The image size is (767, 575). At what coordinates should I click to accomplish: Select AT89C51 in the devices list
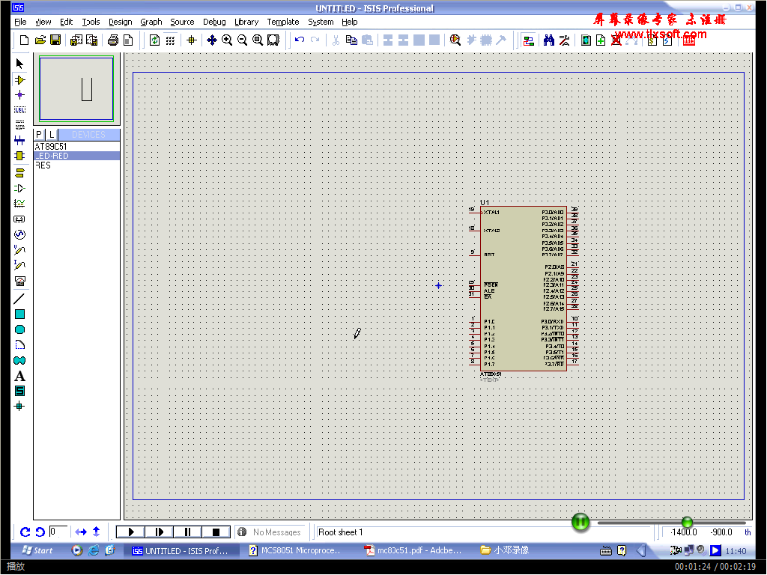[x=51, y=147]
